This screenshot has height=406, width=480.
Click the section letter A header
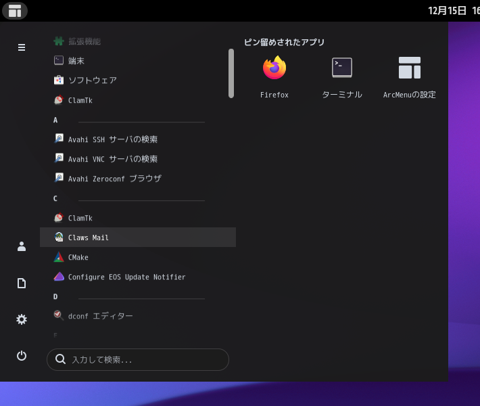click(x=55, y=120)
